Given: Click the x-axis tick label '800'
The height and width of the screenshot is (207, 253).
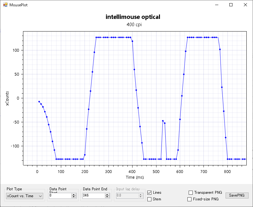Looking at the screenshot, I should (x=227, y=172).
